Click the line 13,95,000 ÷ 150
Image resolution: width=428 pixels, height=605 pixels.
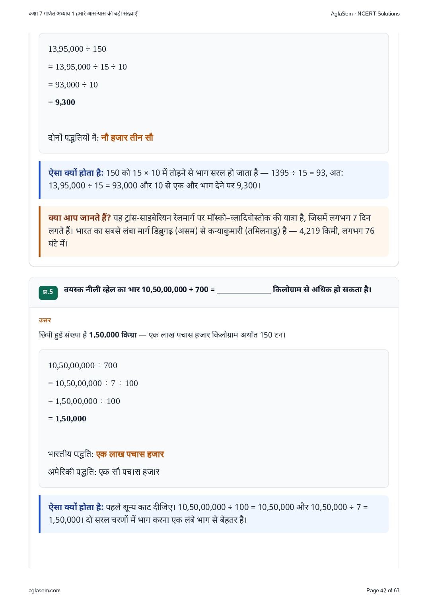(77, 49)
